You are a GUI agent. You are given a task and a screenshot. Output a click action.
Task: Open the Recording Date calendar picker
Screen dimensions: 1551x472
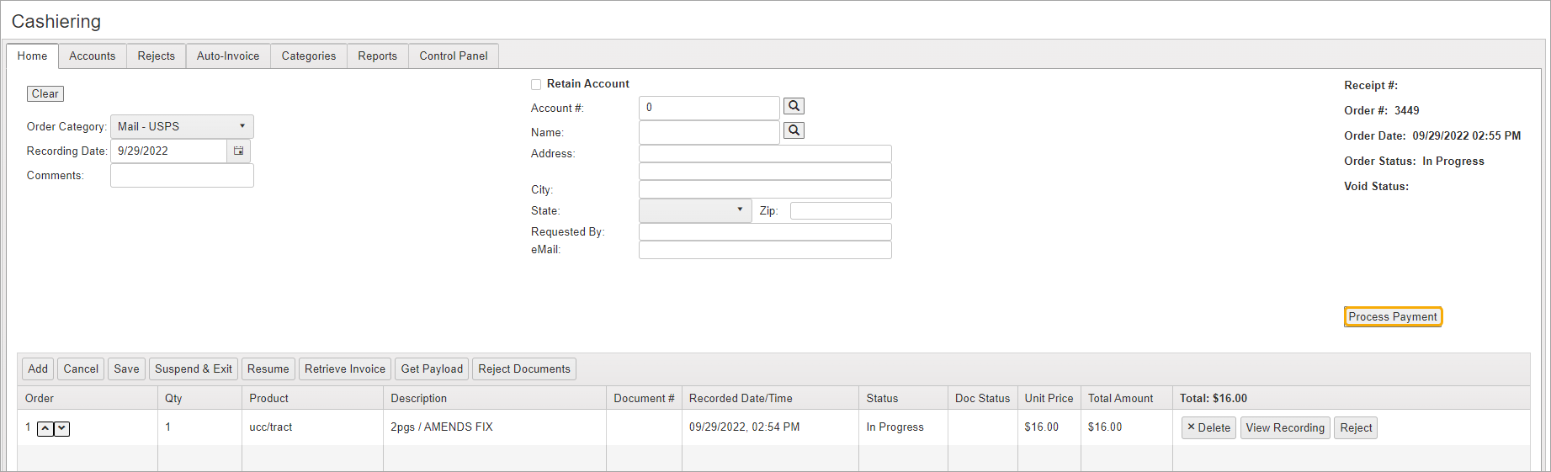click(239, 151)
